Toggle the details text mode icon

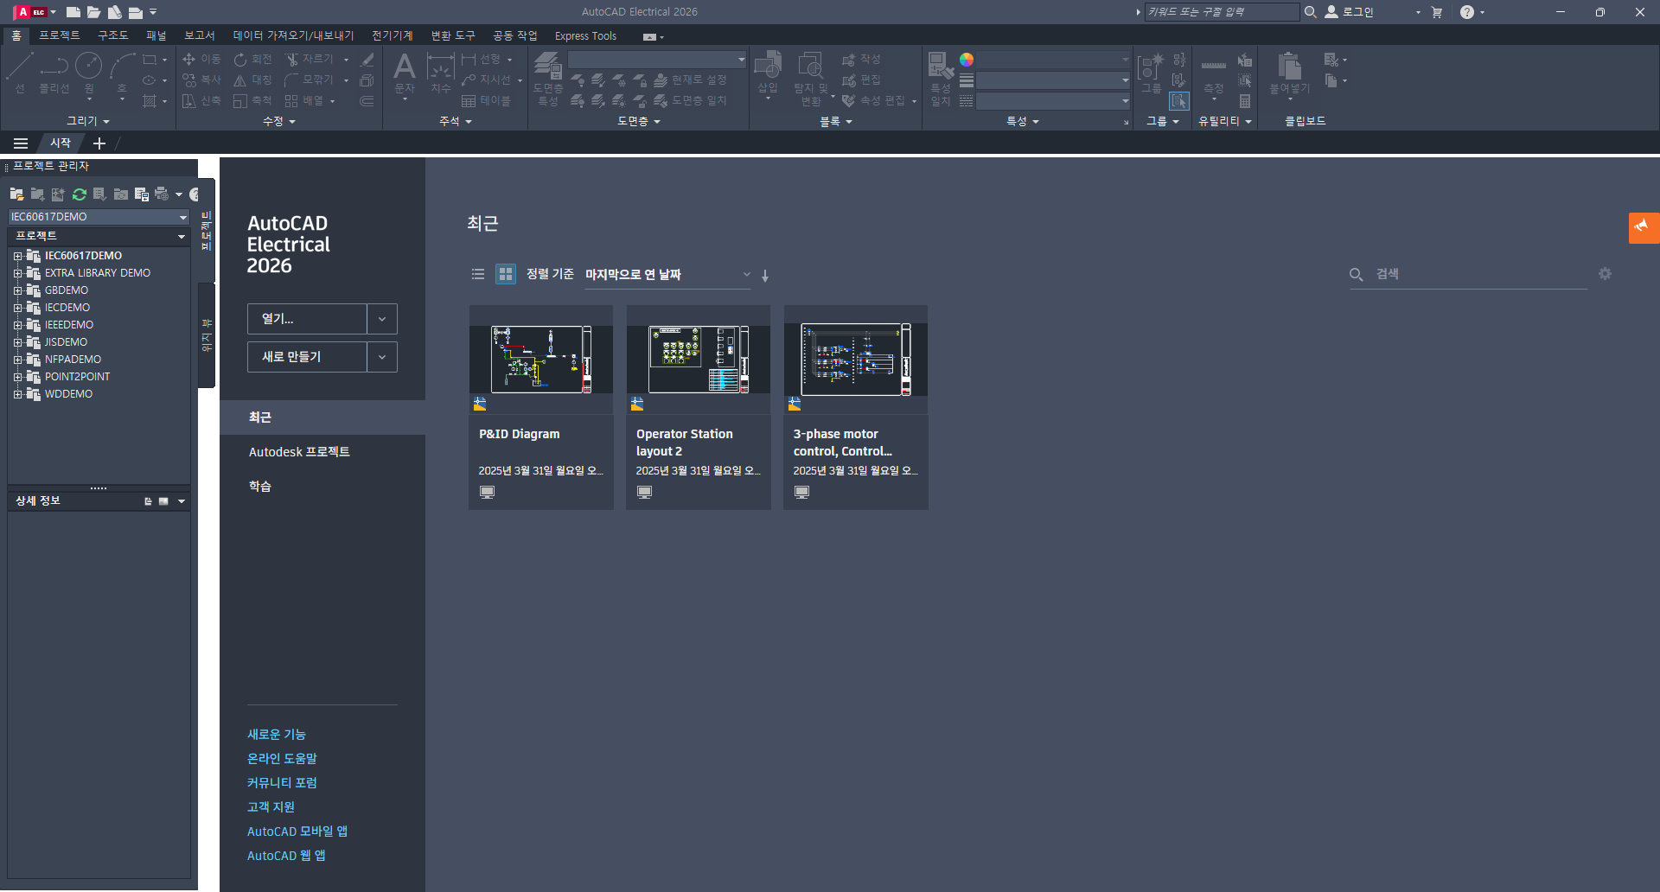(x=149, y=501)
